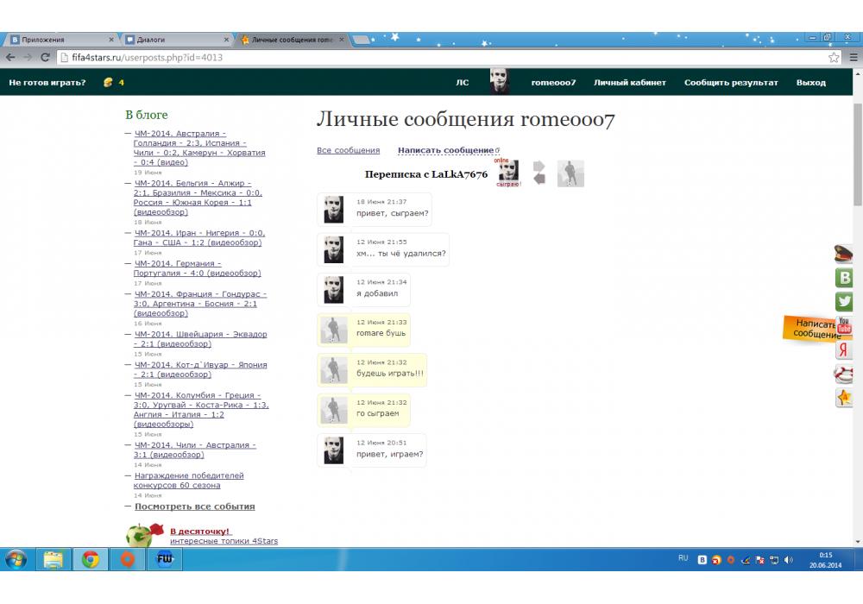Click the Yandex icon in sidebar
The width and height of the screenshot is (863, 604).
844,350
